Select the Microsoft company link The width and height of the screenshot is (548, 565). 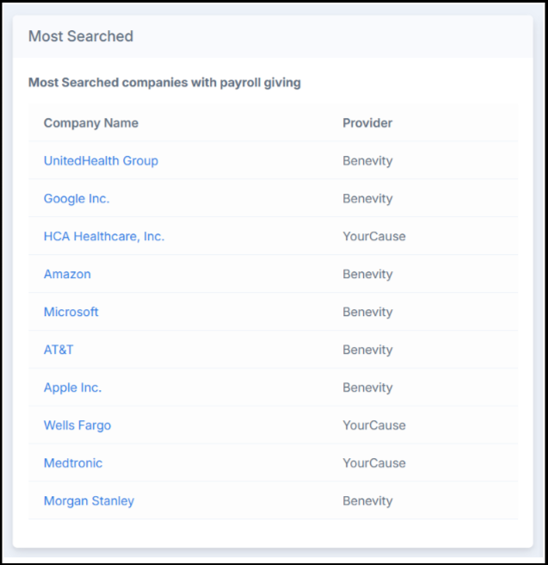[x=71, y=312]
